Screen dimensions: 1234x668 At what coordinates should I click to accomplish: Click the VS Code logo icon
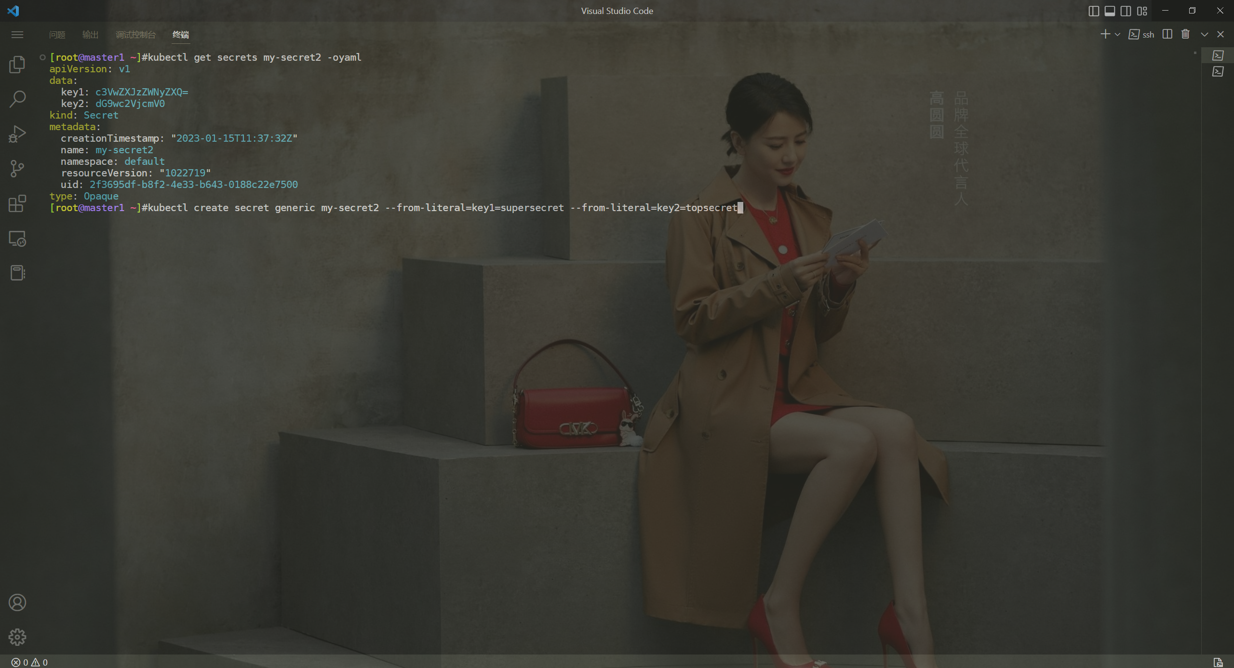click(x=13, y=11)
